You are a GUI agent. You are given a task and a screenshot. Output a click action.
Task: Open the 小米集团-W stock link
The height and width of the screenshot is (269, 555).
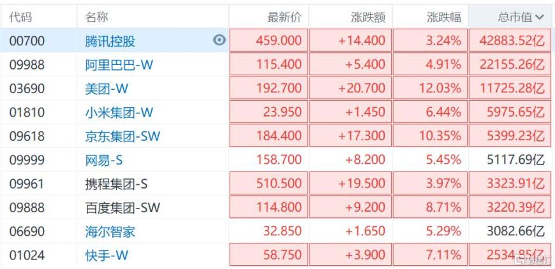(x=119, y=113)
